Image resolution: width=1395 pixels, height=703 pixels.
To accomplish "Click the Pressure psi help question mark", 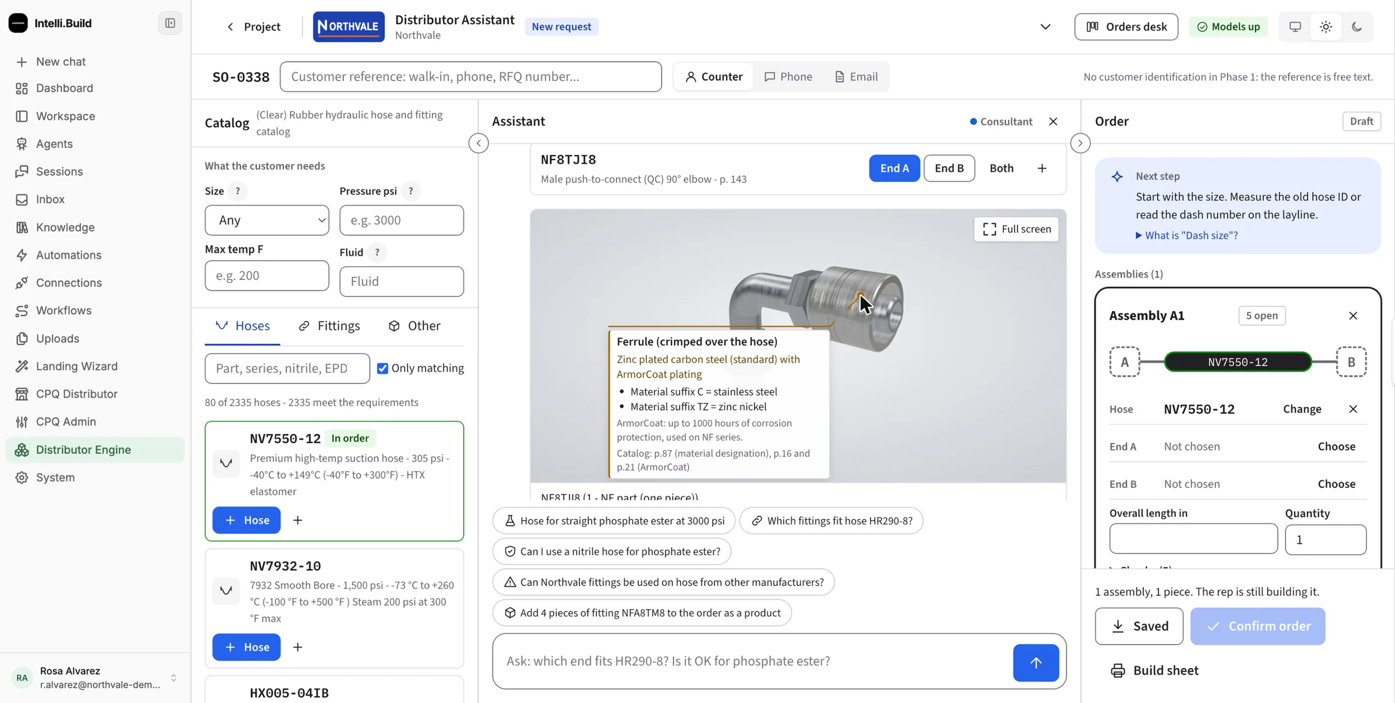I will pyautogui.click(x=410, y=191).
